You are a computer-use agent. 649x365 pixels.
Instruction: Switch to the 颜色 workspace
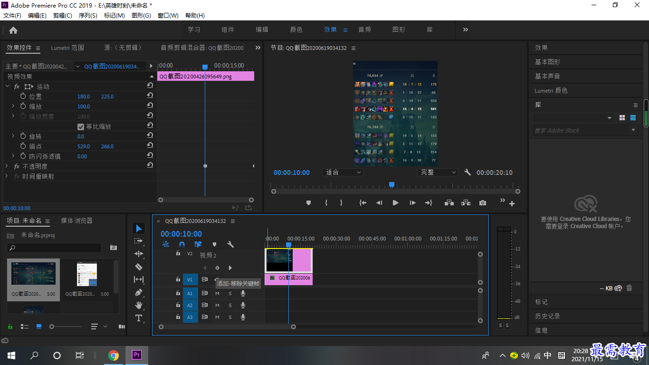pyautogui.click(x=296, y=29)
